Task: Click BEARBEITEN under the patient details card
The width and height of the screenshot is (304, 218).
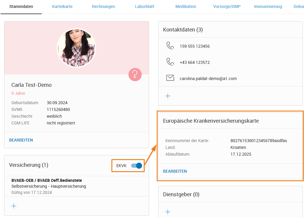Action: pyautogui.click(x=21, y=140)
